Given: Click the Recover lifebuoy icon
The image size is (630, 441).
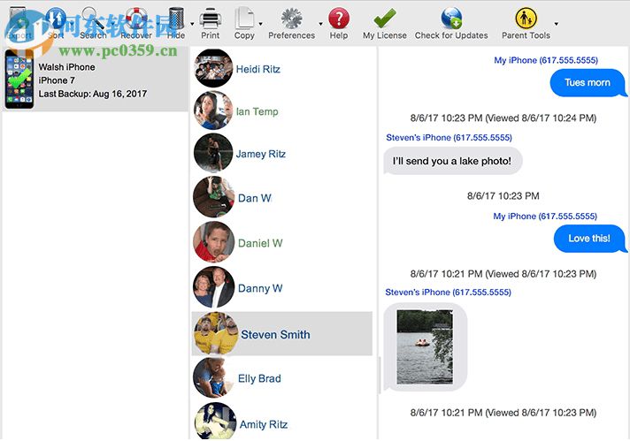Looking at the screenshot, I should (136, 18).
